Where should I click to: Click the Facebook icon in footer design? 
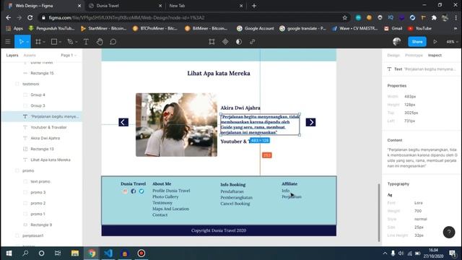133,191
